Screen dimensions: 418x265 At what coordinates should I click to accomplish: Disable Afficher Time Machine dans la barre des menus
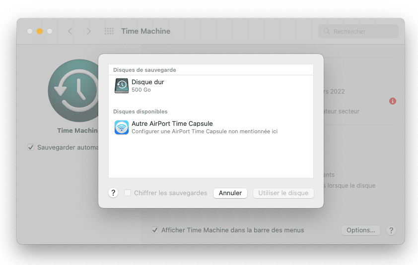(155, 230)
